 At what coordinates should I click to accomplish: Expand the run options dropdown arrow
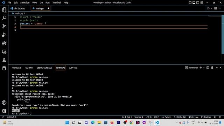211,8
